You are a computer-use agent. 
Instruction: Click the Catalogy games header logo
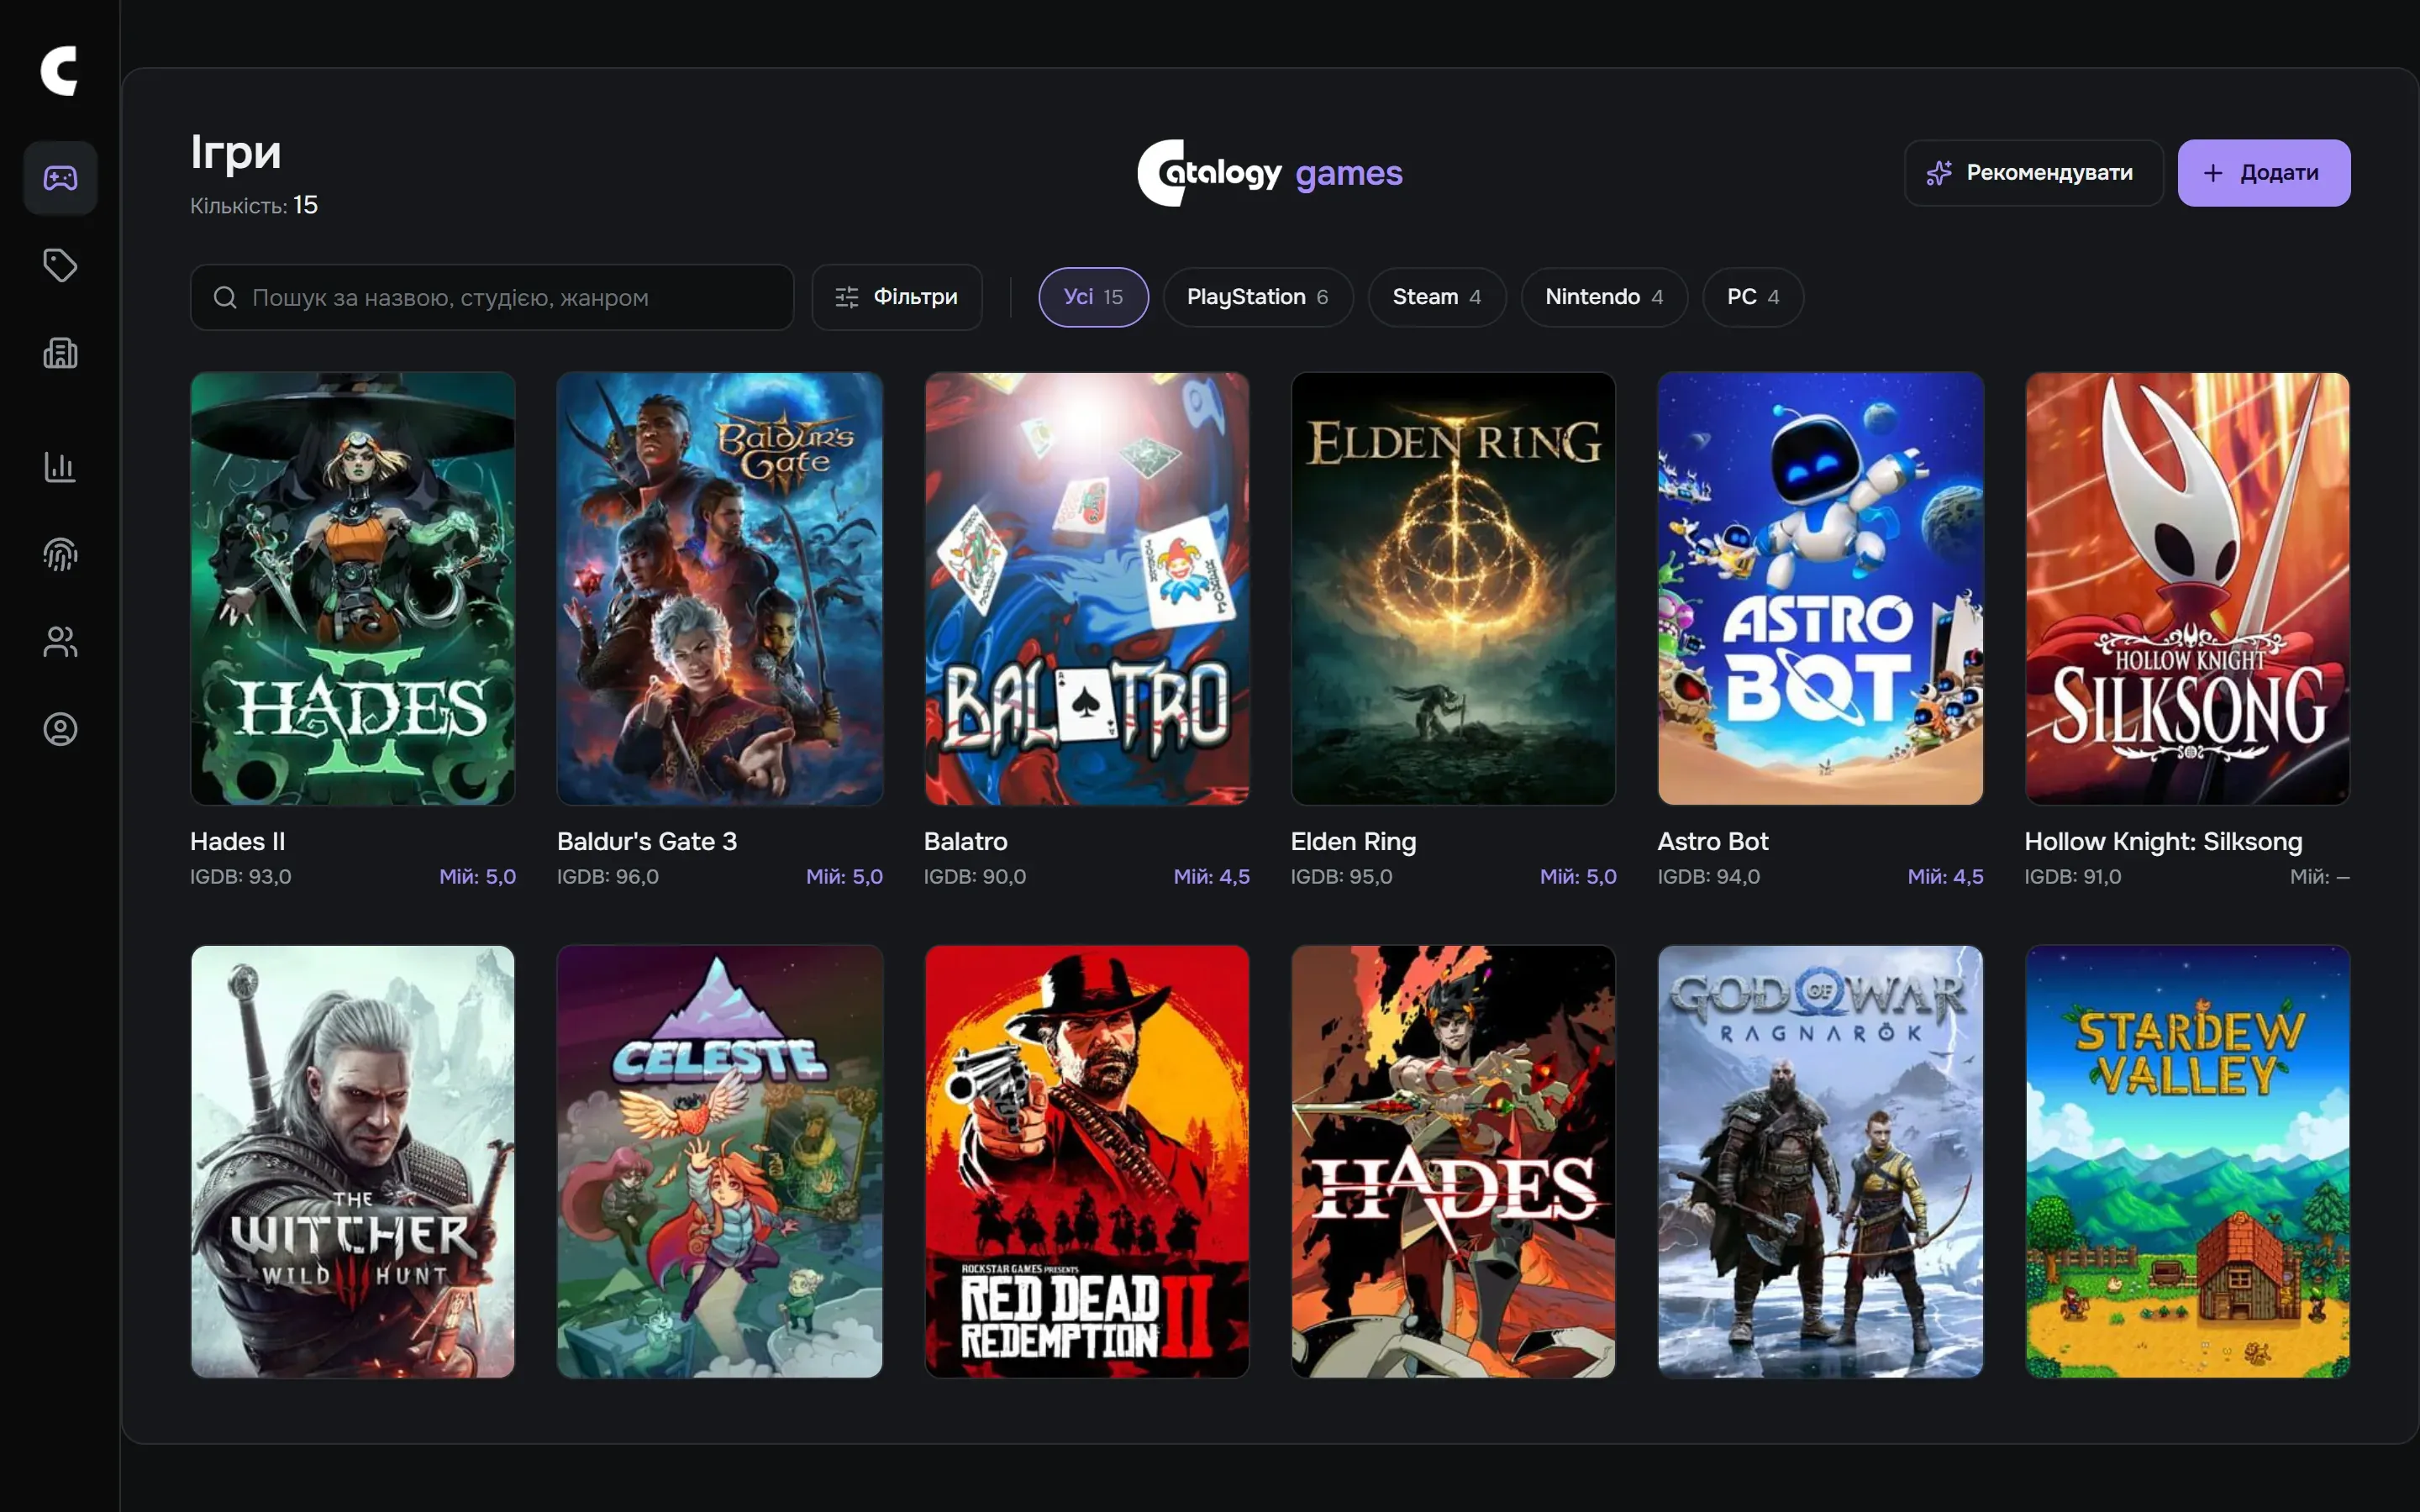tap(1270, 173)
